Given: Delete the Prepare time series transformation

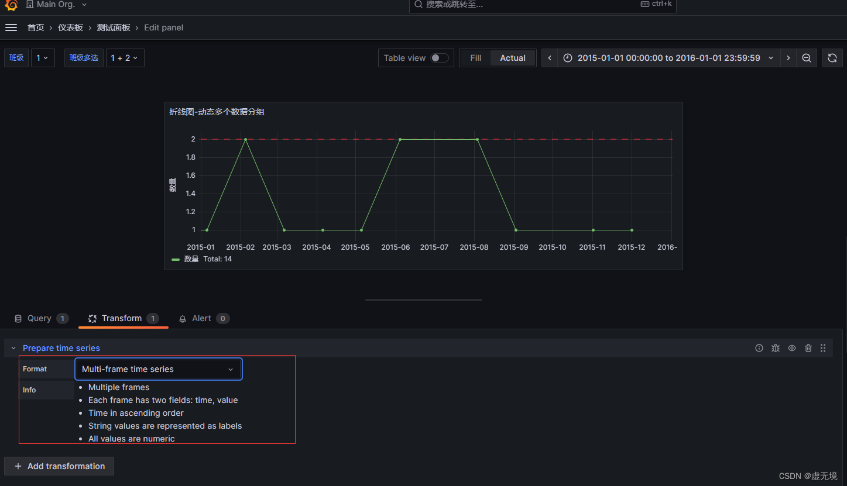Looking at the screenshot, I should coord(808,348).
